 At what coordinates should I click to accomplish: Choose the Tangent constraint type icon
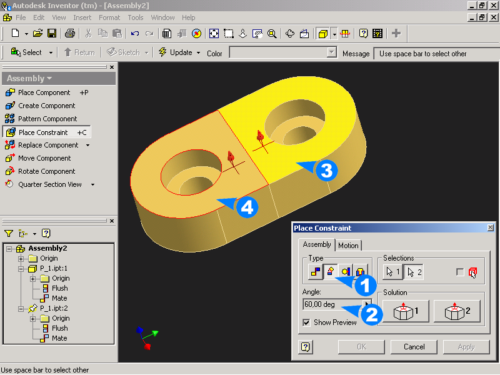pos(346,272)
